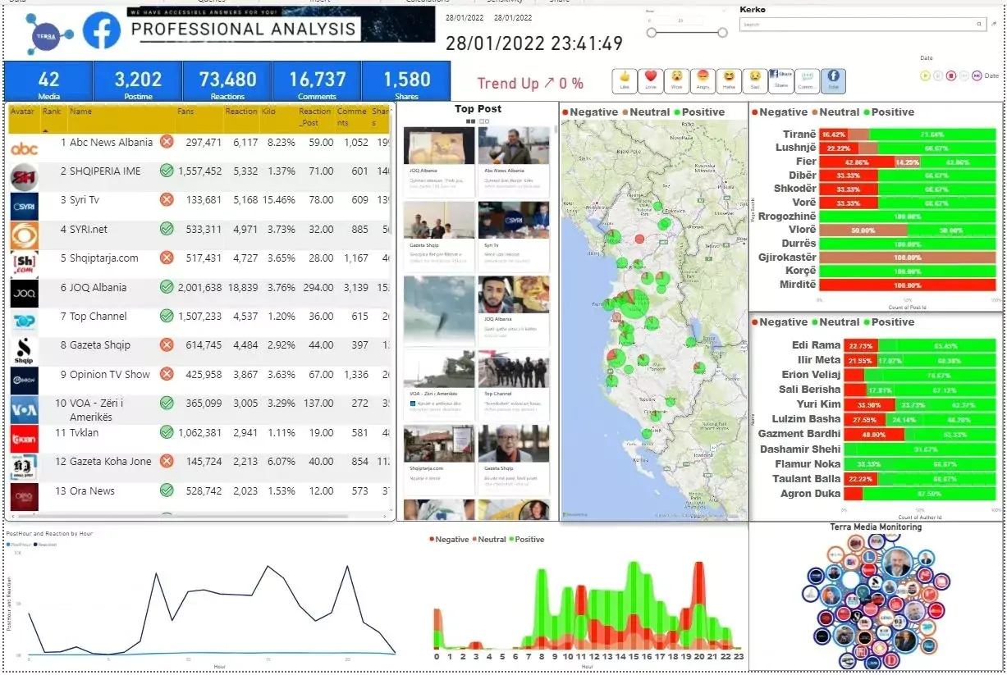
Task: Click the Negative legend item above the map
Action: pyautogui.click(x=591, y=112)
